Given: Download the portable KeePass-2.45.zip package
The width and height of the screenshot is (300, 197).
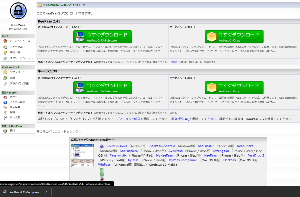Looking at the screenshot, I should pos(234,37).
